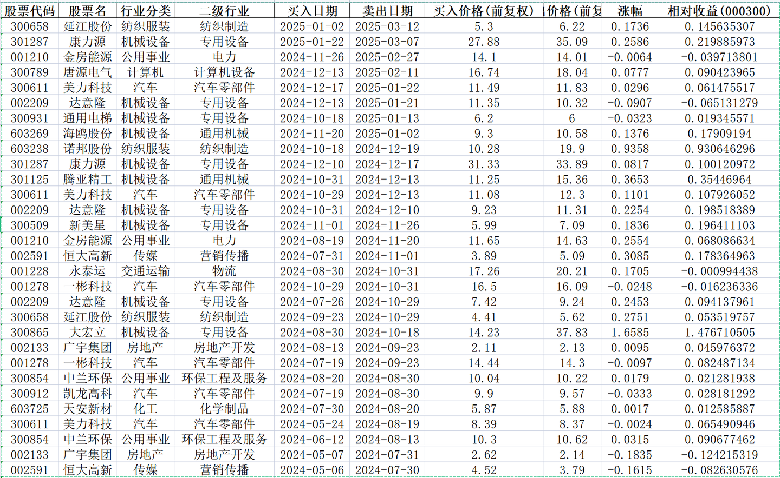Viewport: 780px width, 478px height.
Task: Select the 35.09 sell price cell
Action: [572, 42]
